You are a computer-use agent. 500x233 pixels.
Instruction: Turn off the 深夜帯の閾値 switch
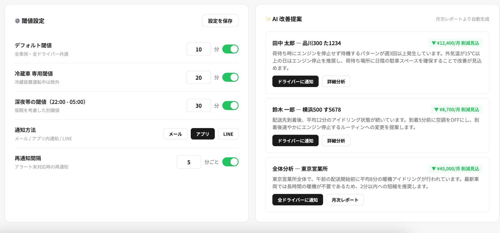coord(230,105)
